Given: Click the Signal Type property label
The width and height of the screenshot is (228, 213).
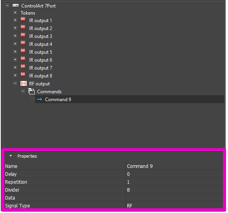Looking at the screenshot, I should pyautogui.click(x=17, y=206).
